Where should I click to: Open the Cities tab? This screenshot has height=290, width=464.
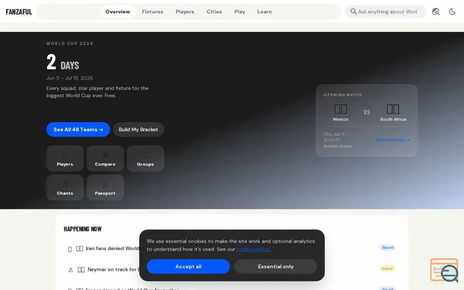point(214,12)
